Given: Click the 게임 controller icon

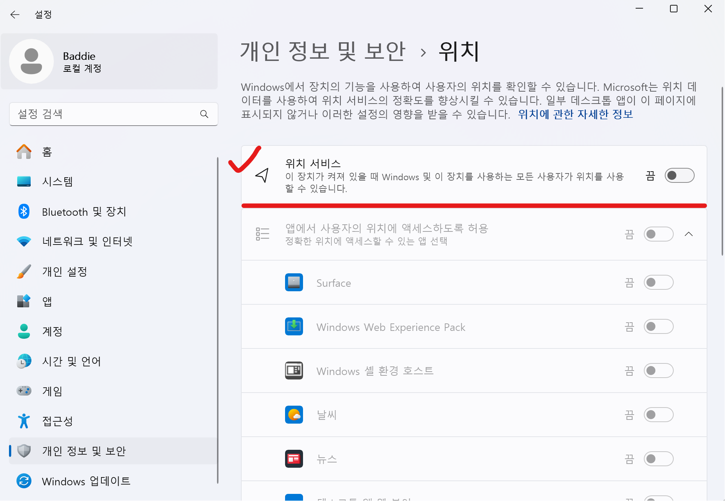Looking at the screenshot, I should pos(24,391).
